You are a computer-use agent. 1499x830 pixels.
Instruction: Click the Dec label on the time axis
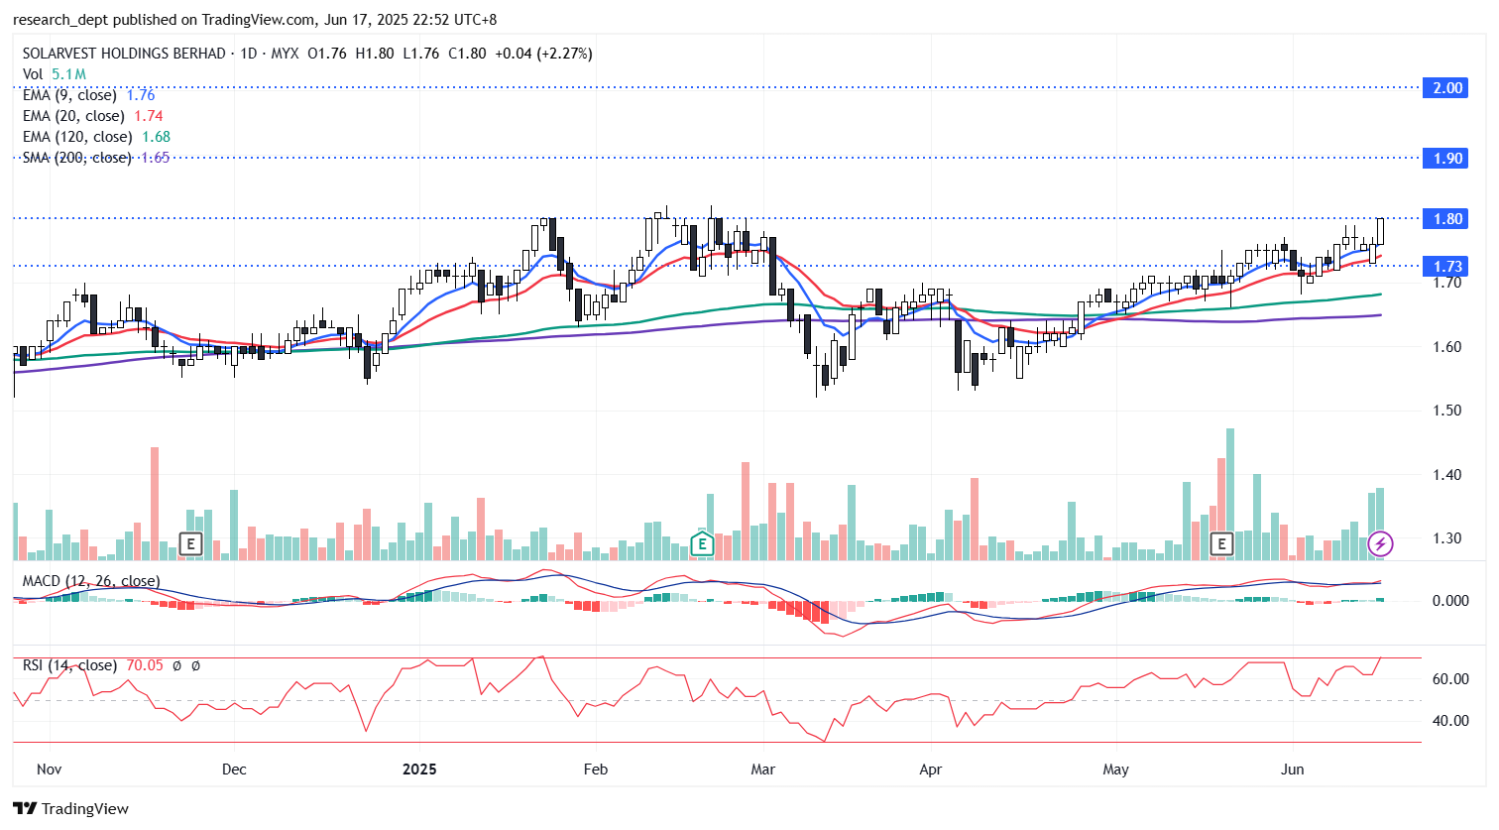pyautogui.click(x=234, y=770)
